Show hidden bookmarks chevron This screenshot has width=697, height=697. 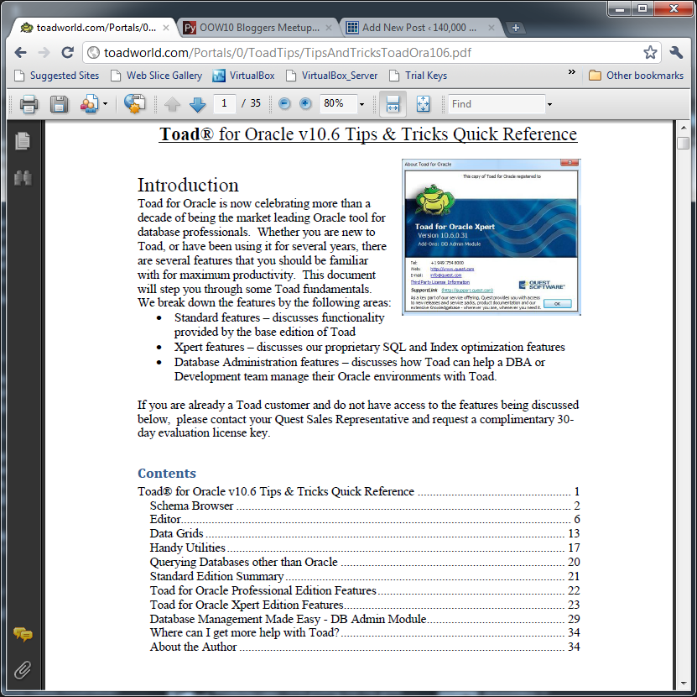point(572,72)
